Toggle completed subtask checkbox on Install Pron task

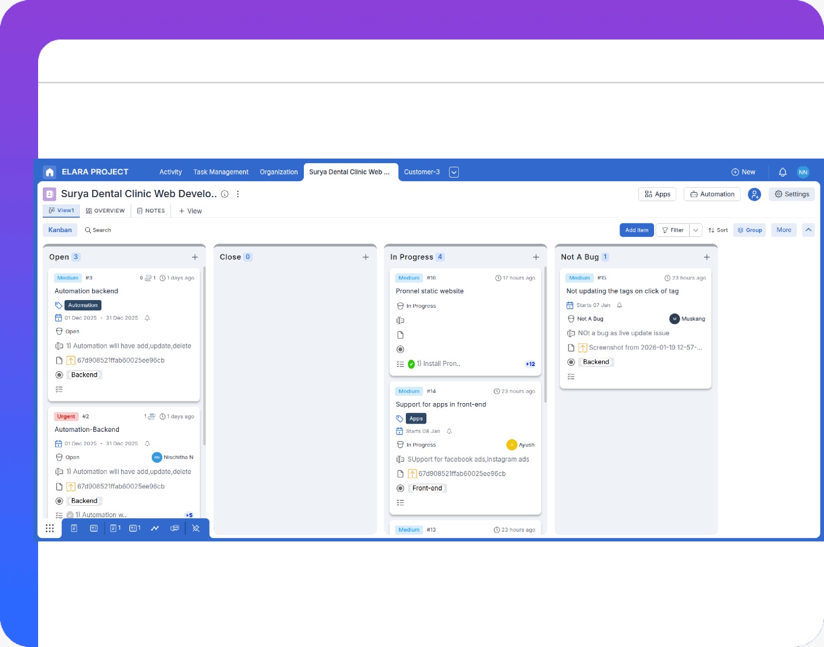pos(411,363)
